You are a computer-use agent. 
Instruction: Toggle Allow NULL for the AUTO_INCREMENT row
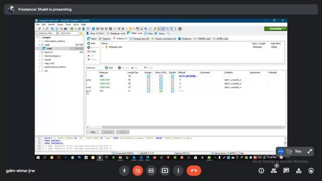coord(161,76)
